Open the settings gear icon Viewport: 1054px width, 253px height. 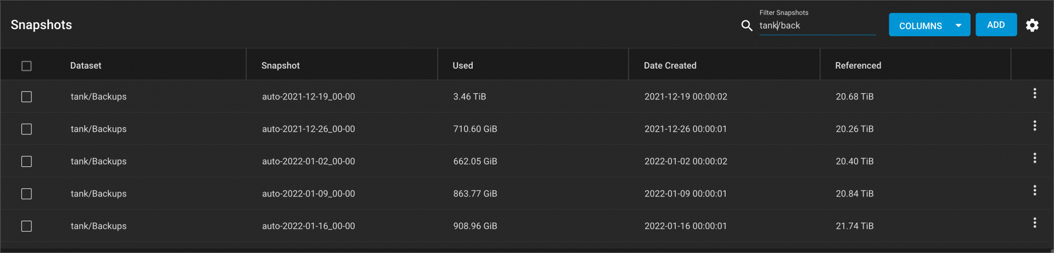[1032, 25]
